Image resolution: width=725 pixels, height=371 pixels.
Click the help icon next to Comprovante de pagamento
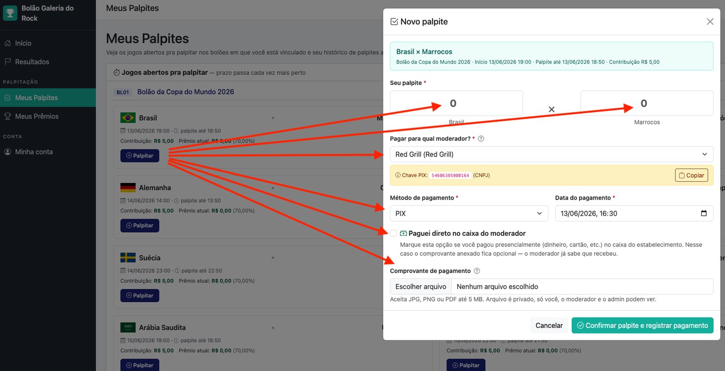click(477, 271)
